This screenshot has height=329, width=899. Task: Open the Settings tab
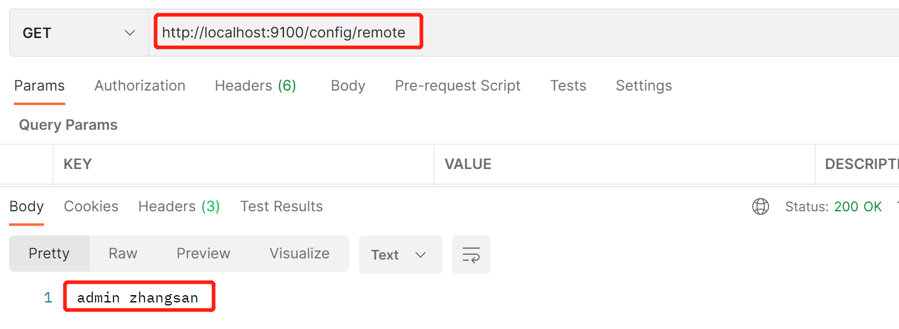point(643,86)
